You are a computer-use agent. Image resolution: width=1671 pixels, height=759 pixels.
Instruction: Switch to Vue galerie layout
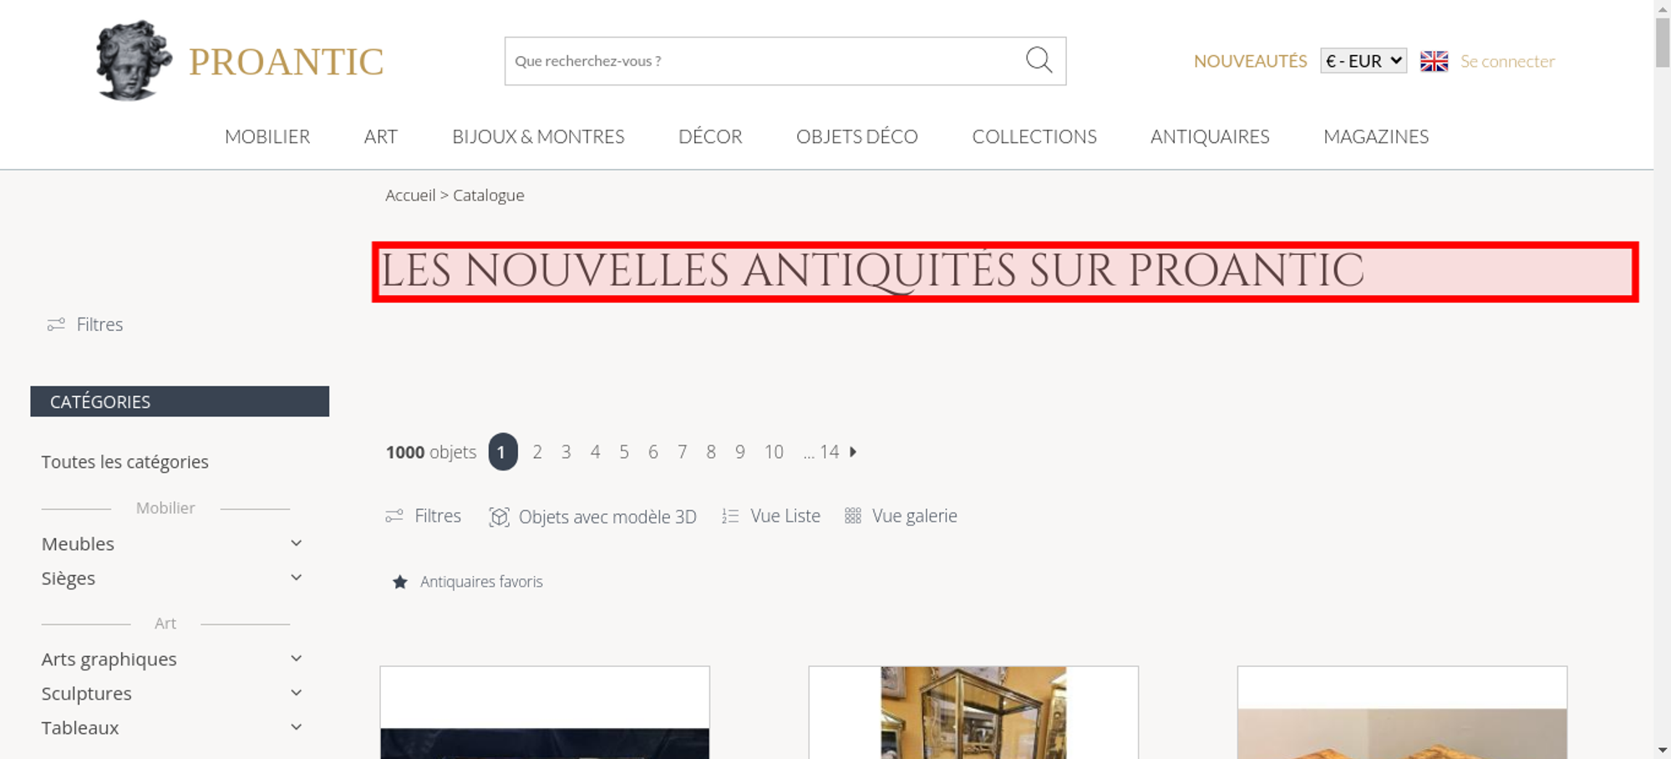click(x=901, y=517)
